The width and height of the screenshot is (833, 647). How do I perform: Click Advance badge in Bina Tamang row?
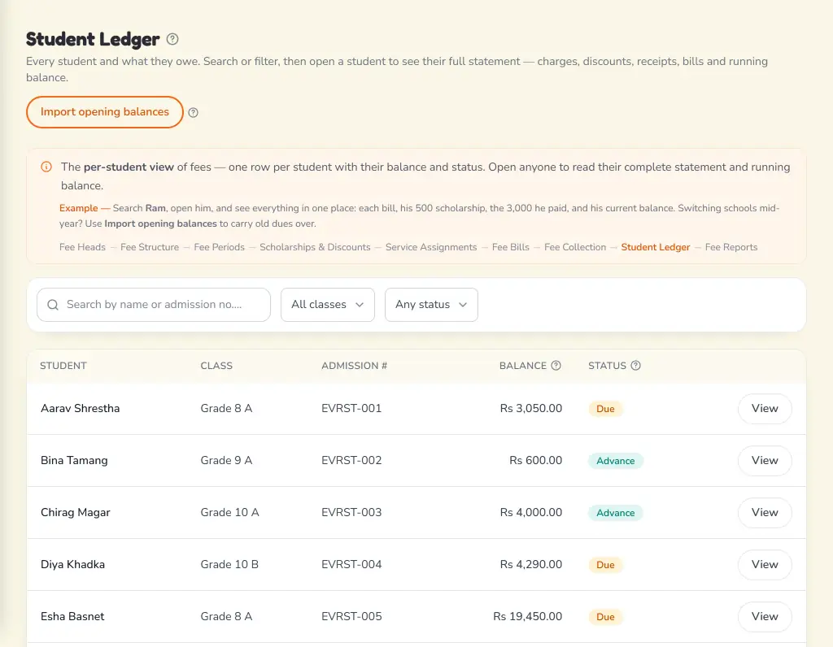(615, 461)
